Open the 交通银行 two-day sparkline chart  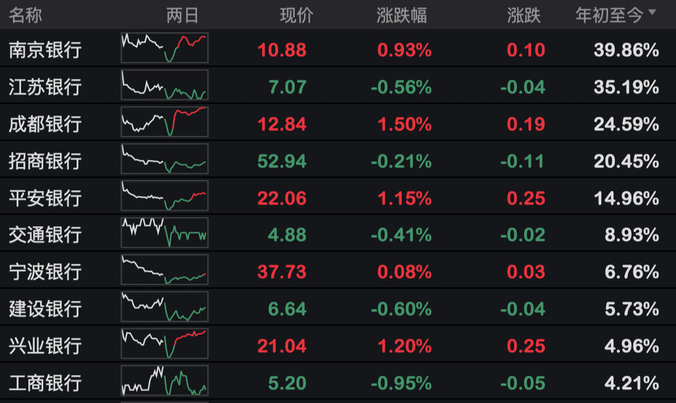coord(164,233)
